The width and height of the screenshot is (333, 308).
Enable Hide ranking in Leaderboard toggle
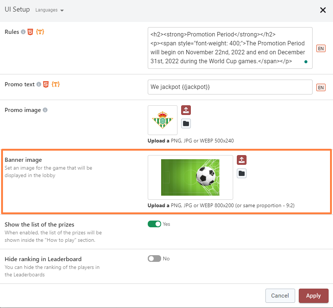[154, 259]
